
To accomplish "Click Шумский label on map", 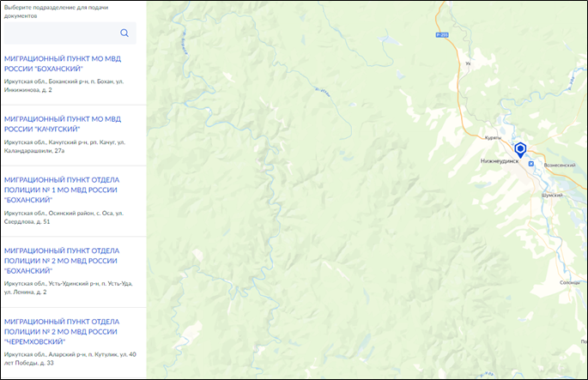I will [x=552, y=196].
